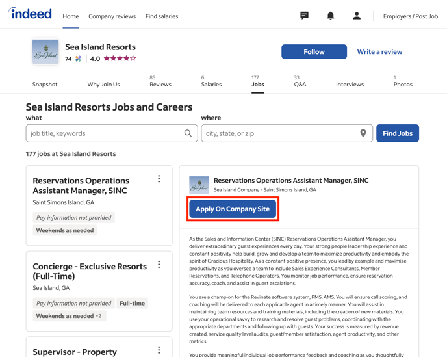
Task: Click the Sea Island Resorts company name heading
Action: pos(100,47)
